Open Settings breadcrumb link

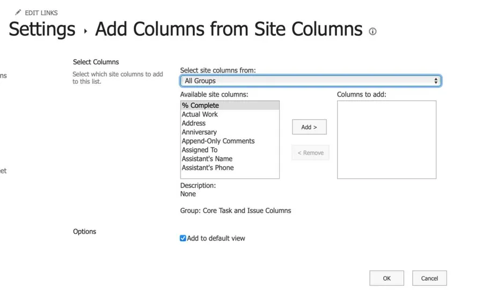coord(42,29)
